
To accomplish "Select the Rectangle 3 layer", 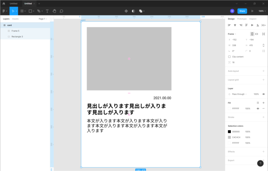I will (17, 36).
